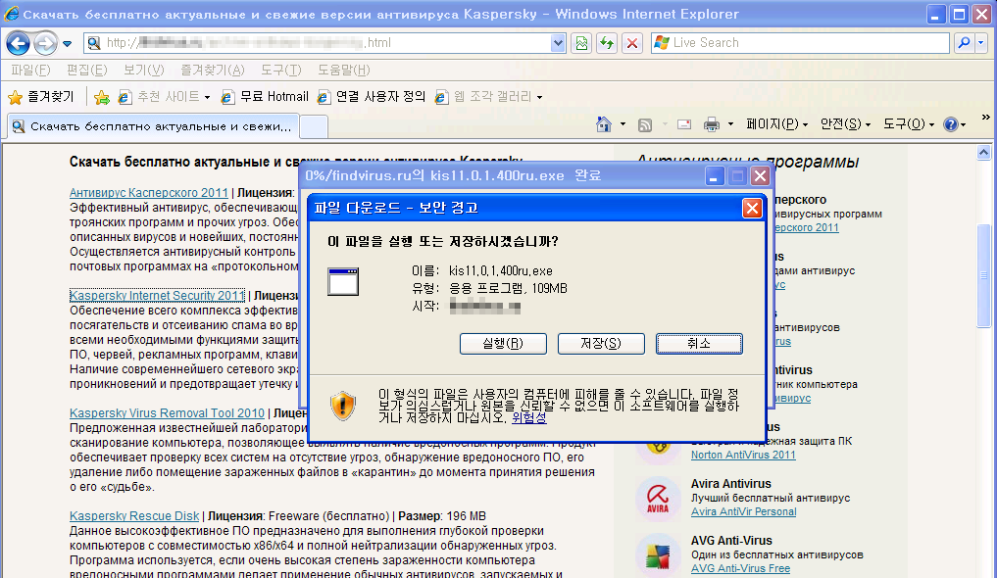
Task: Click the Live Search magnifier button
Action: pos(964,43)
